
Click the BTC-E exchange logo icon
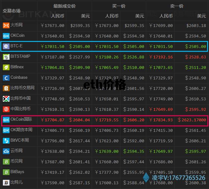tap(6, 46)
